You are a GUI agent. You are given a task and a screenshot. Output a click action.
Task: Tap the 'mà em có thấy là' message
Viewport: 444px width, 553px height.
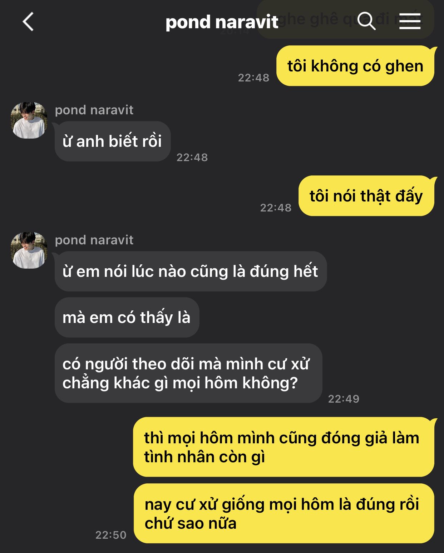pyautogui.click(x=127, y=317)
